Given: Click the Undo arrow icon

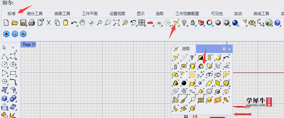Looking at the screenshot, I should pyautogui.click(x=74, y=23).
